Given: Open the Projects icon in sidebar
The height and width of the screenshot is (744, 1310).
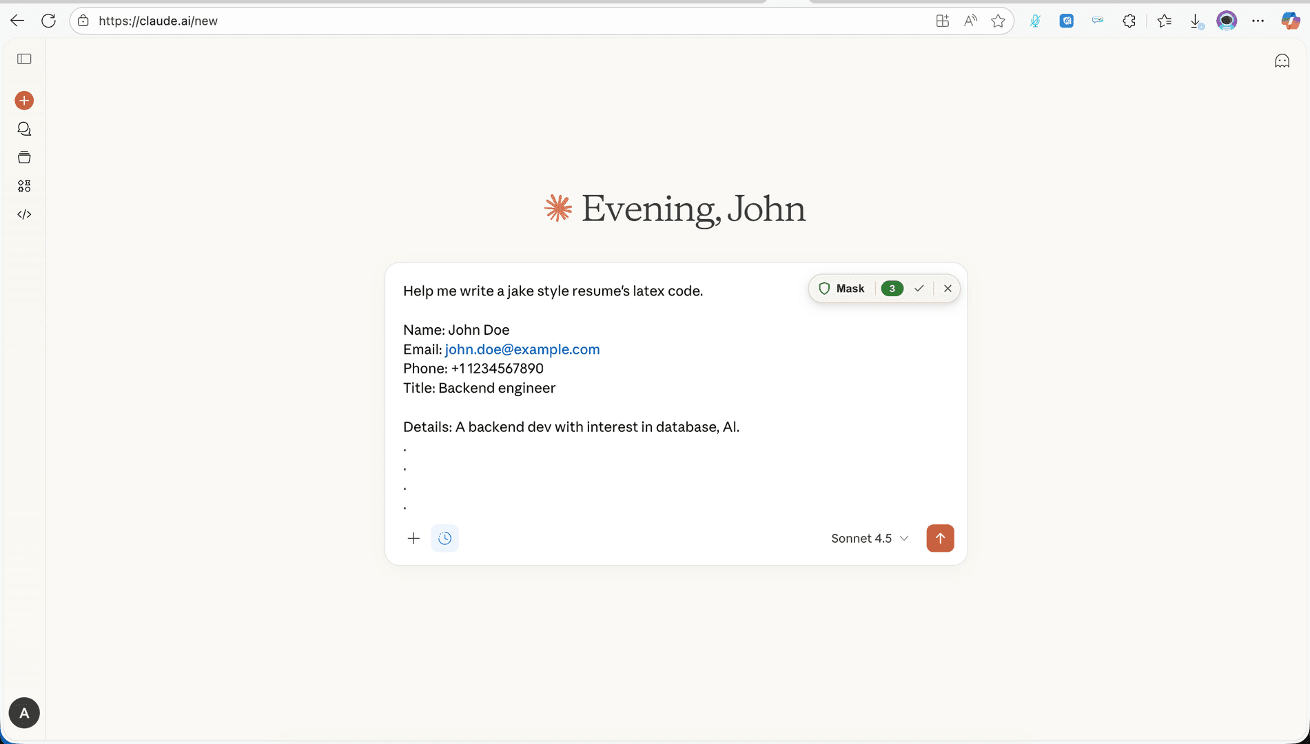Looking at the screenshot, I should [24, 158].
